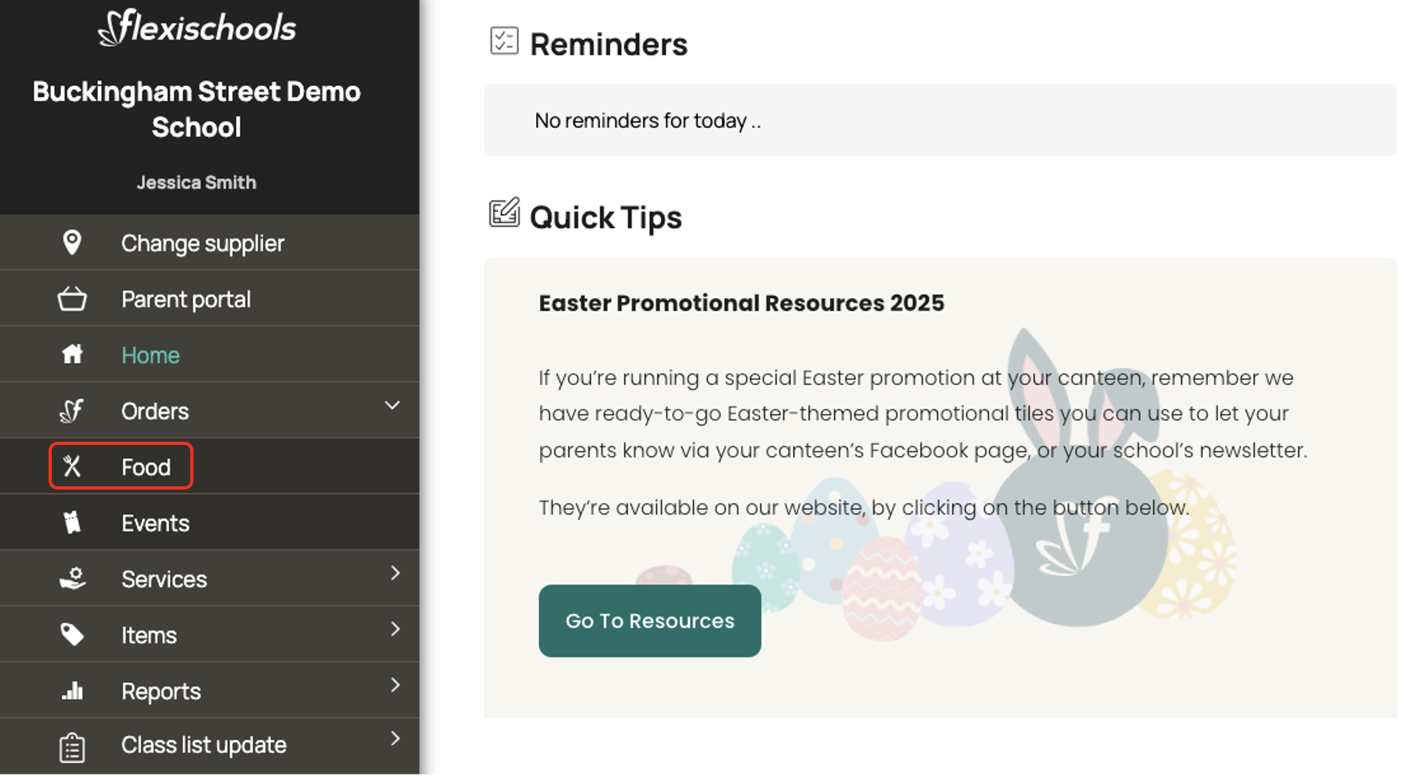This screenshot has height=777, width=1413.
Task: Expand the Orders menu chevron
Action: [x=392, y=406]
